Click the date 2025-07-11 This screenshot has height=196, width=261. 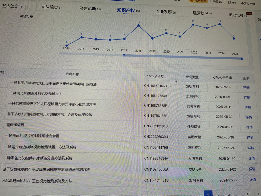click(224, 107)
